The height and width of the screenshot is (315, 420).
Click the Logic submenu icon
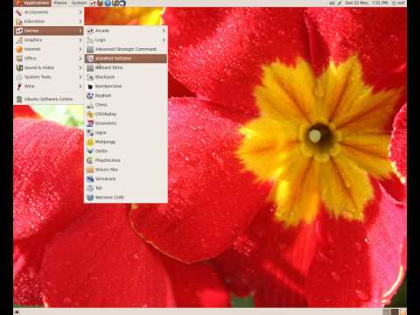90,40
